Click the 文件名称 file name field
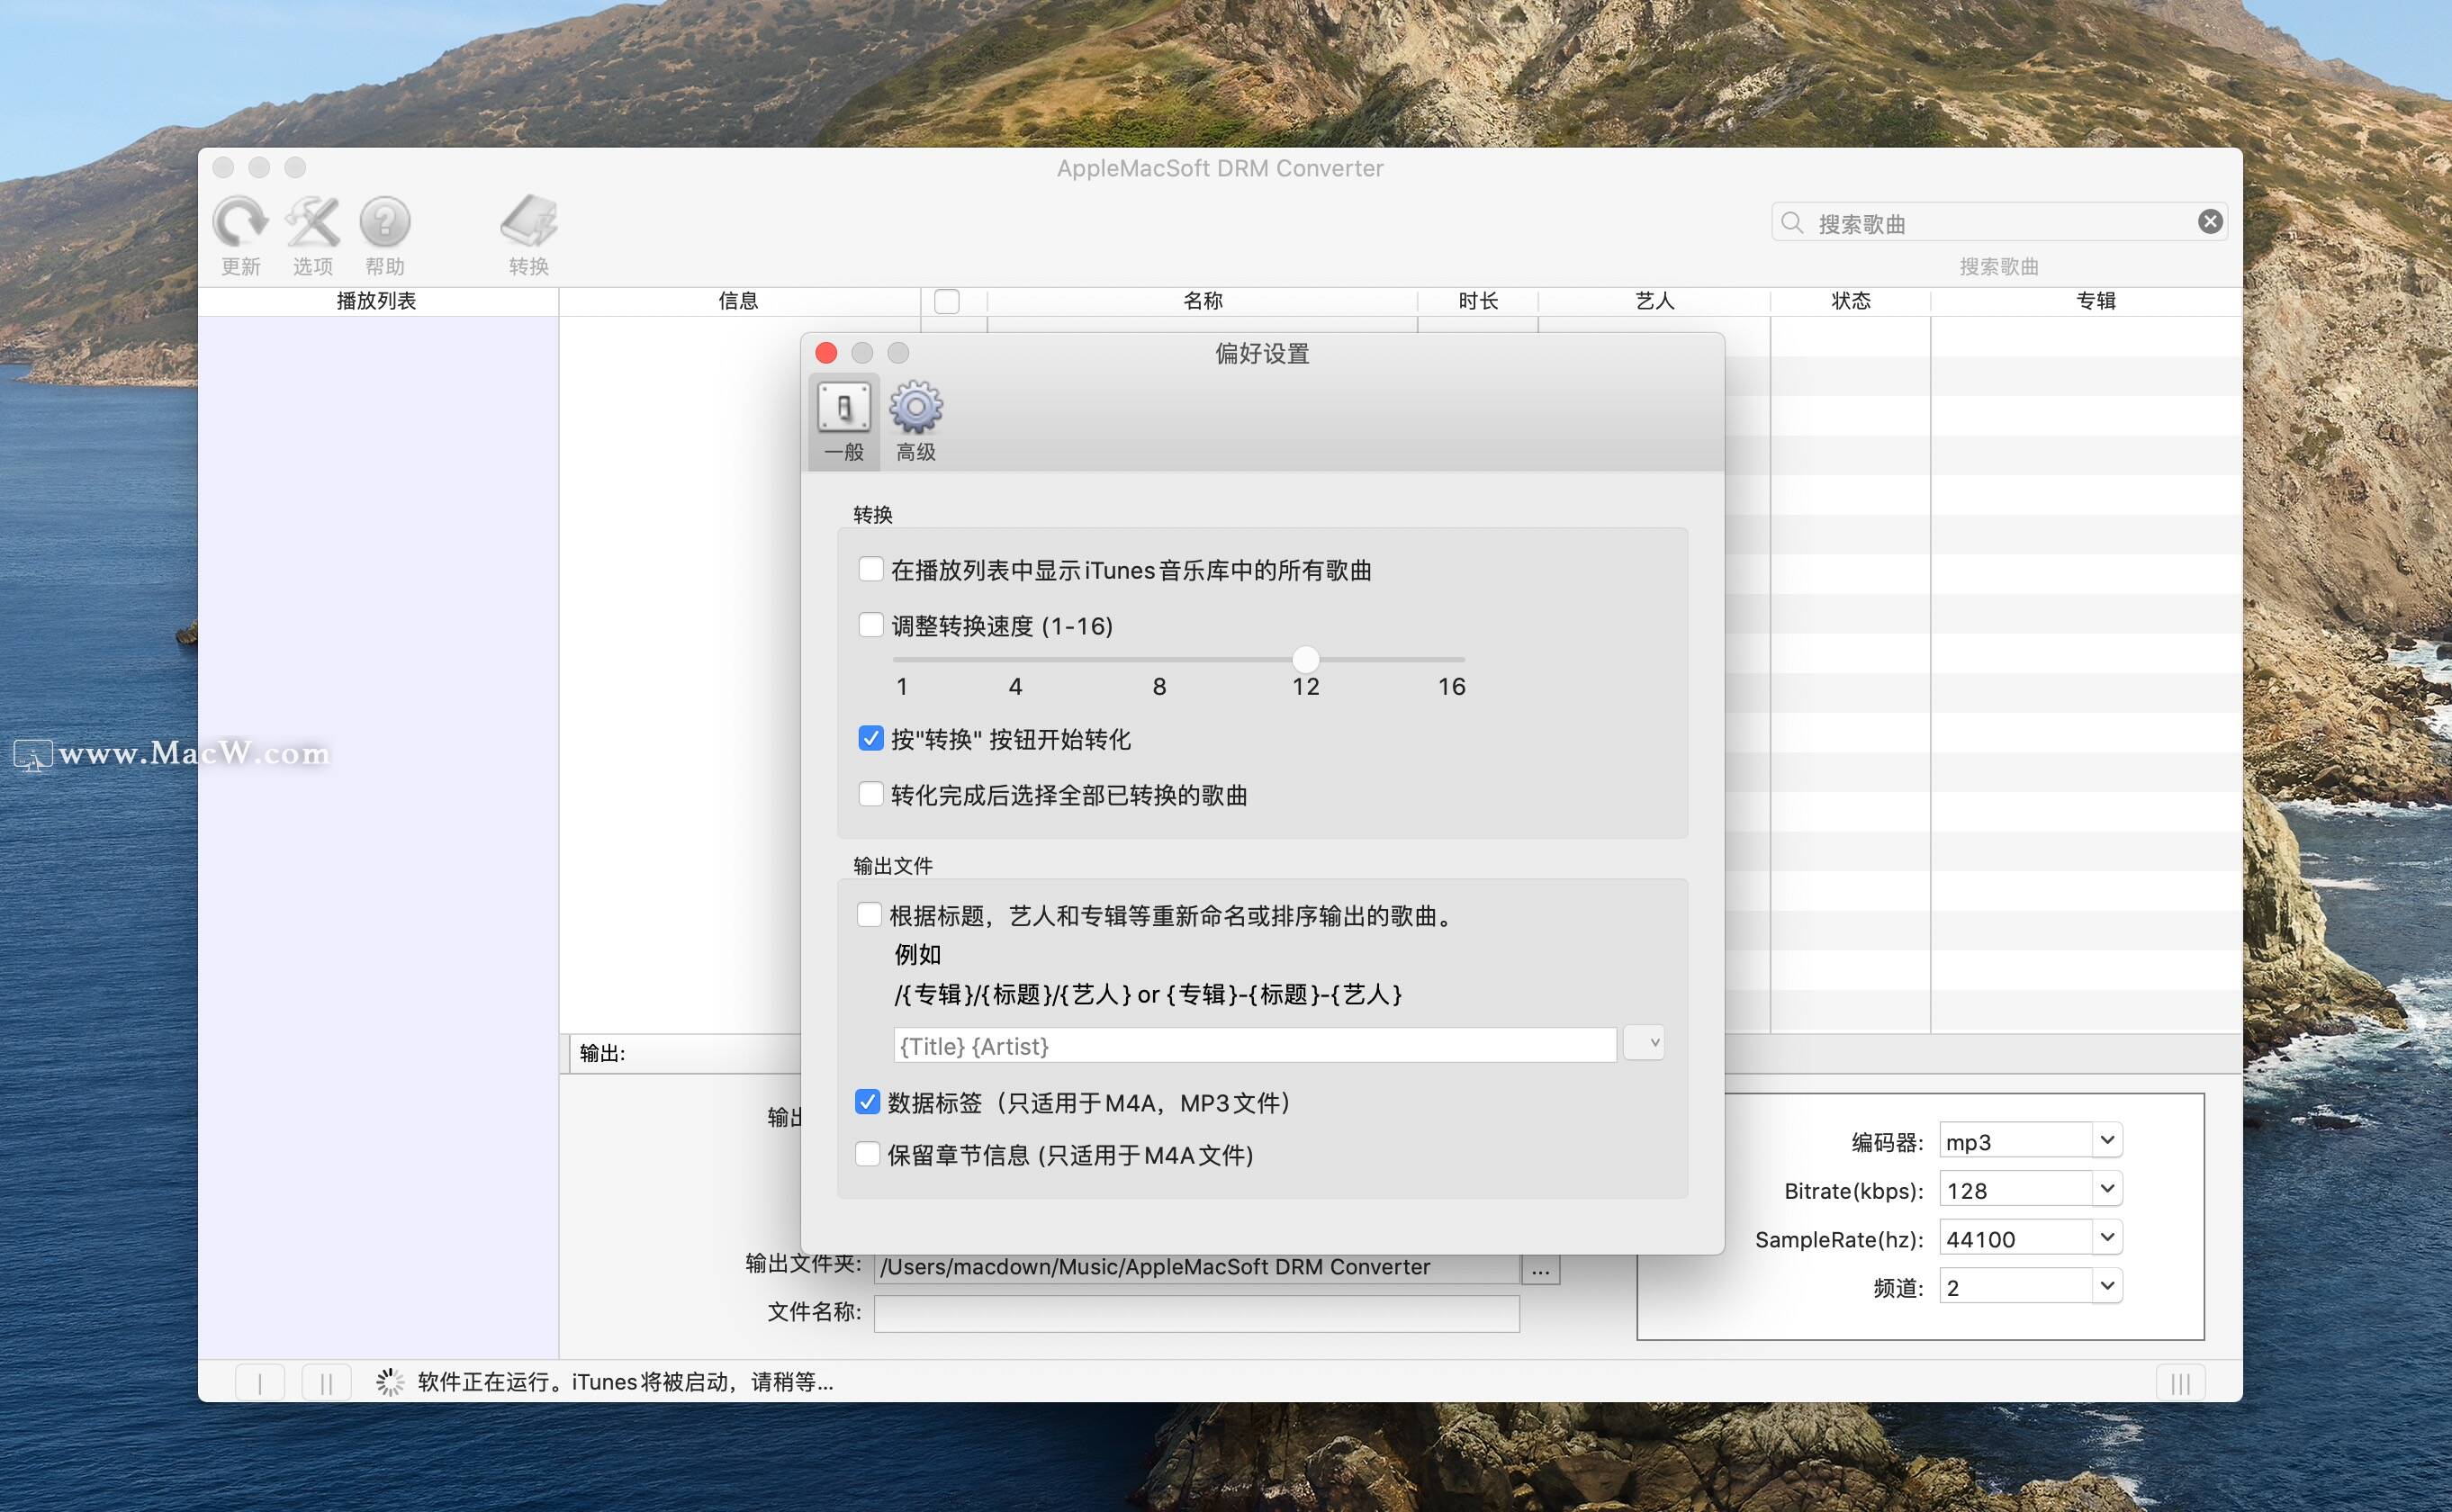The width and height of the screenshot is (2452, 1512). 1196,1313
